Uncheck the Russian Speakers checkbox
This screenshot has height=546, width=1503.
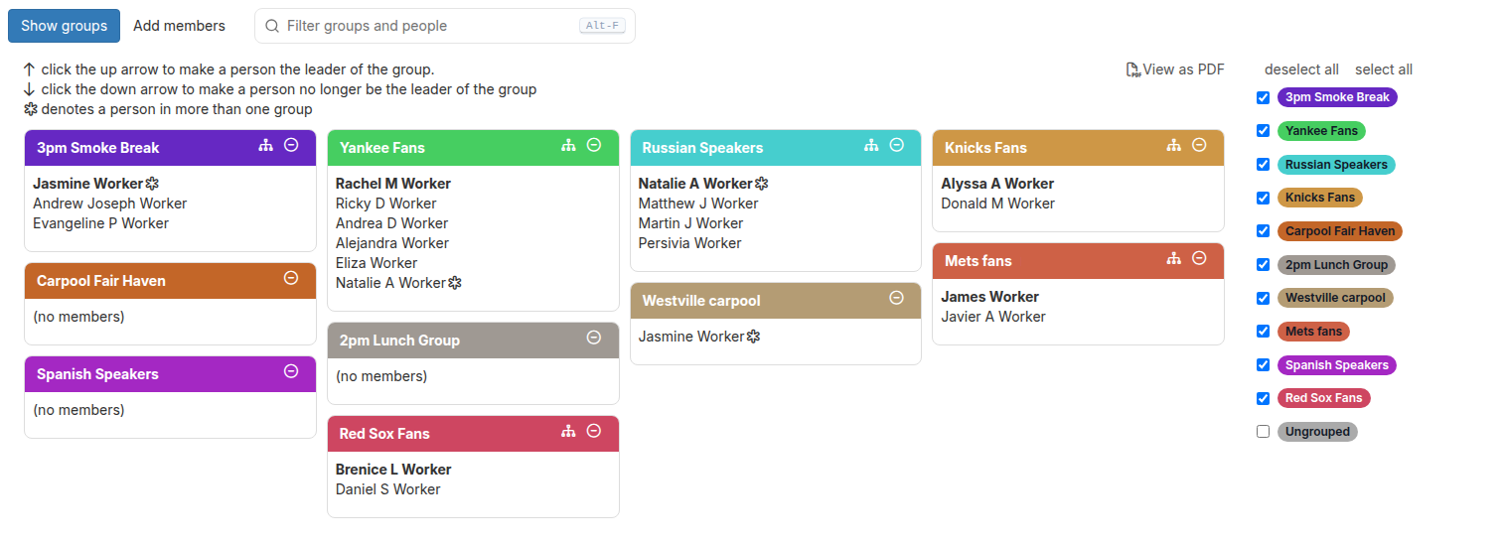[x=1263, y=165]
